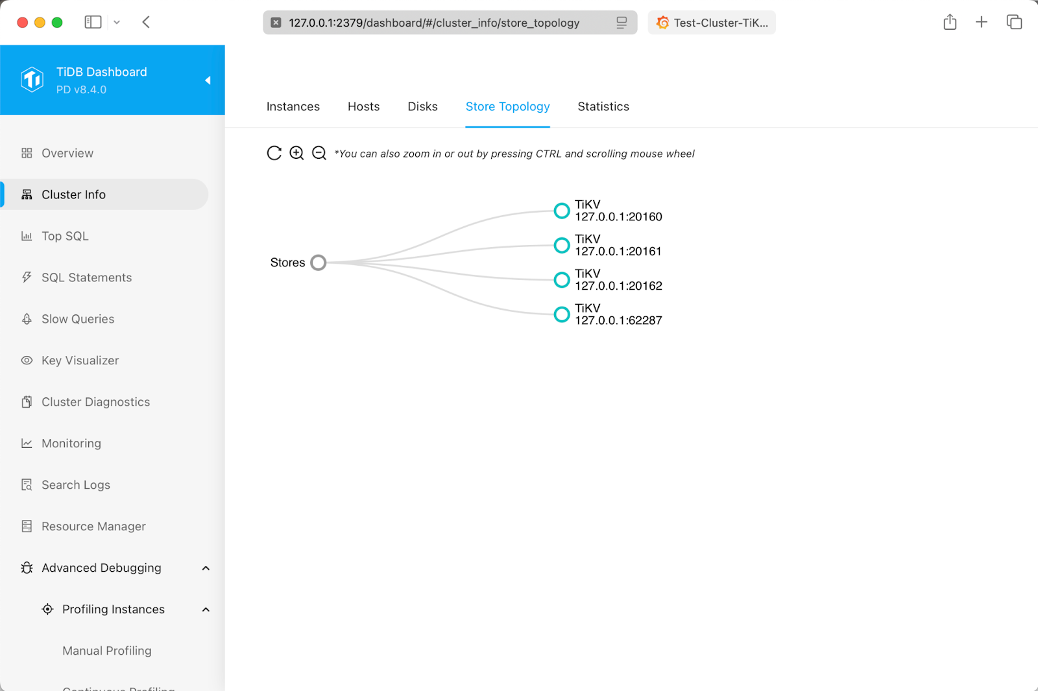This screenshot has height=691, width=1038.
Task: Click the TiDB logo icon
Action: pyautogui.click(x=32, y=80)
